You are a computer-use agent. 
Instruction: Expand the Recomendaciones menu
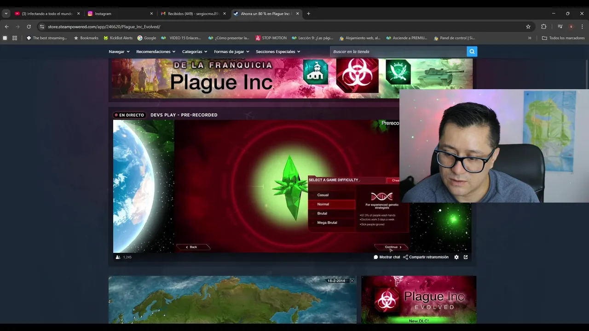(x=156, y=51)
